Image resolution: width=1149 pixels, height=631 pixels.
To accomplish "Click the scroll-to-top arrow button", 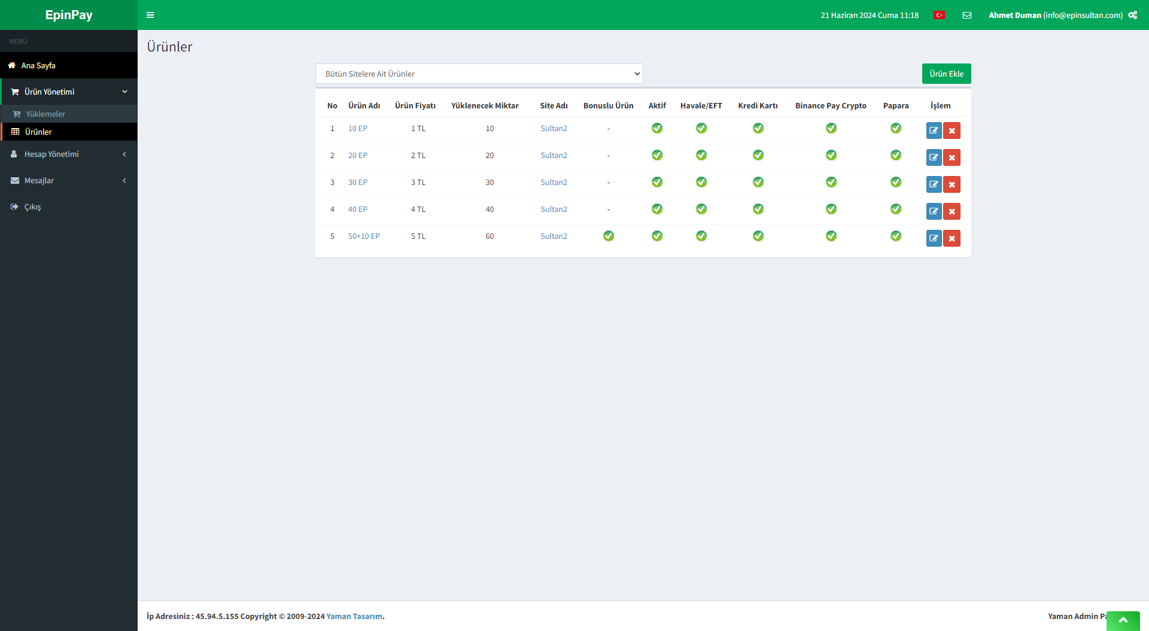I will click(1123, 621).
